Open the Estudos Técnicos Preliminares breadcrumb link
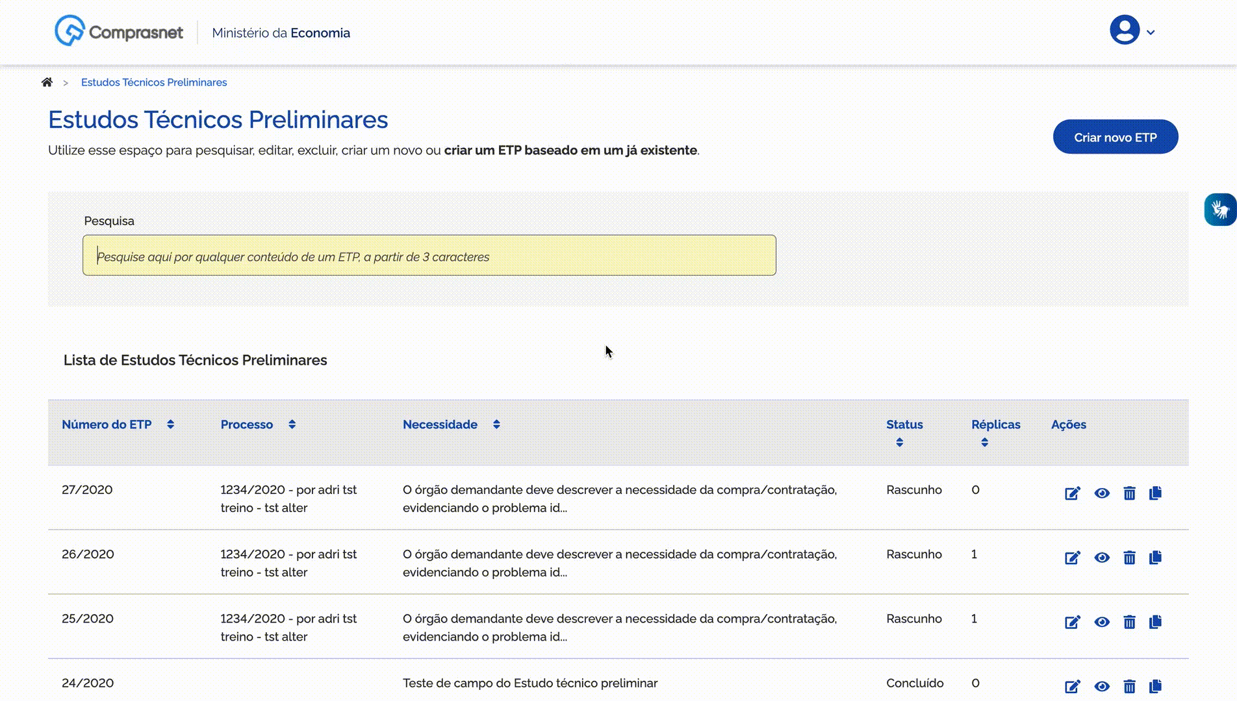 154,82
